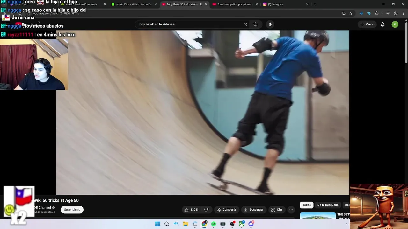408x229 pixels.
Task: Open the Chrome extensions puzzle icon
Action: click(x=377, y=13)
